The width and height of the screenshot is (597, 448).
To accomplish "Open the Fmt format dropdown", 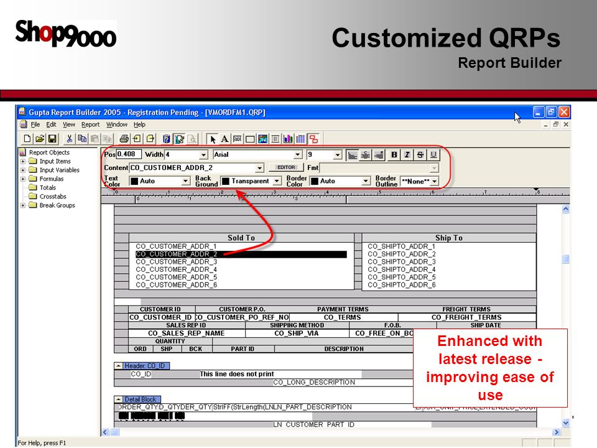I will click(x=434, y=168).
